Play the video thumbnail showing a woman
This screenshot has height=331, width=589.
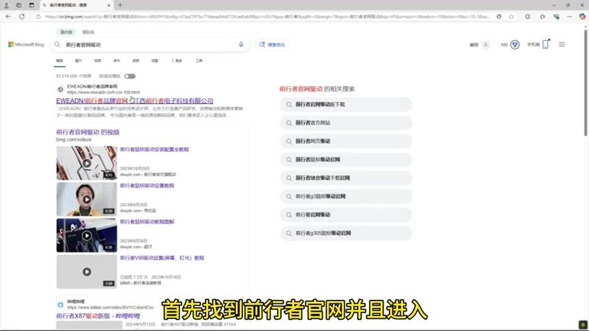click(86, 199)
